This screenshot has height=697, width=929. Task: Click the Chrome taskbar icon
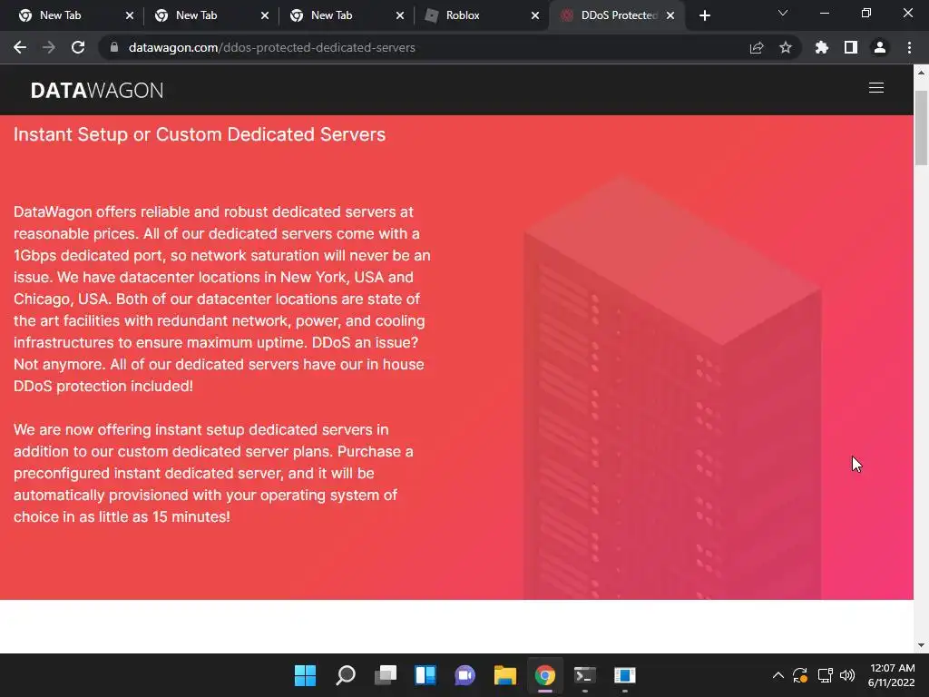pyautogui.click(x=545, y=675)
